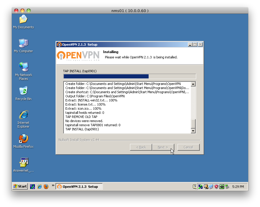Click the install log scrollbar down arrow
The height and width of the screenshot is (207, 260).
193,131
